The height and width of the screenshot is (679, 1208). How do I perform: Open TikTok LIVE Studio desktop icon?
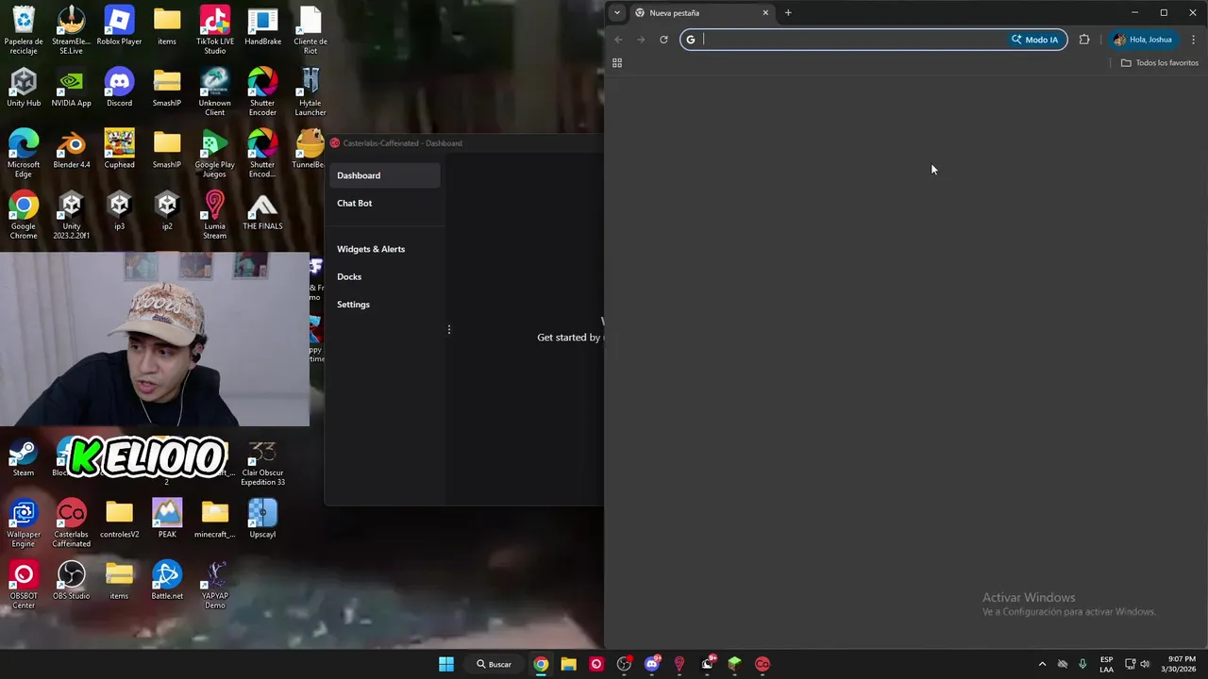pos(214,30)
